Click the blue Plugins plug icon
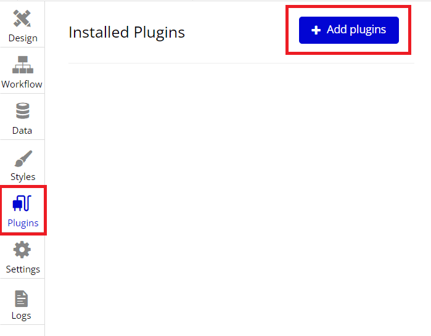Image resolution: width=431 pixels, height=336 pixels. (x=22, y=203)
